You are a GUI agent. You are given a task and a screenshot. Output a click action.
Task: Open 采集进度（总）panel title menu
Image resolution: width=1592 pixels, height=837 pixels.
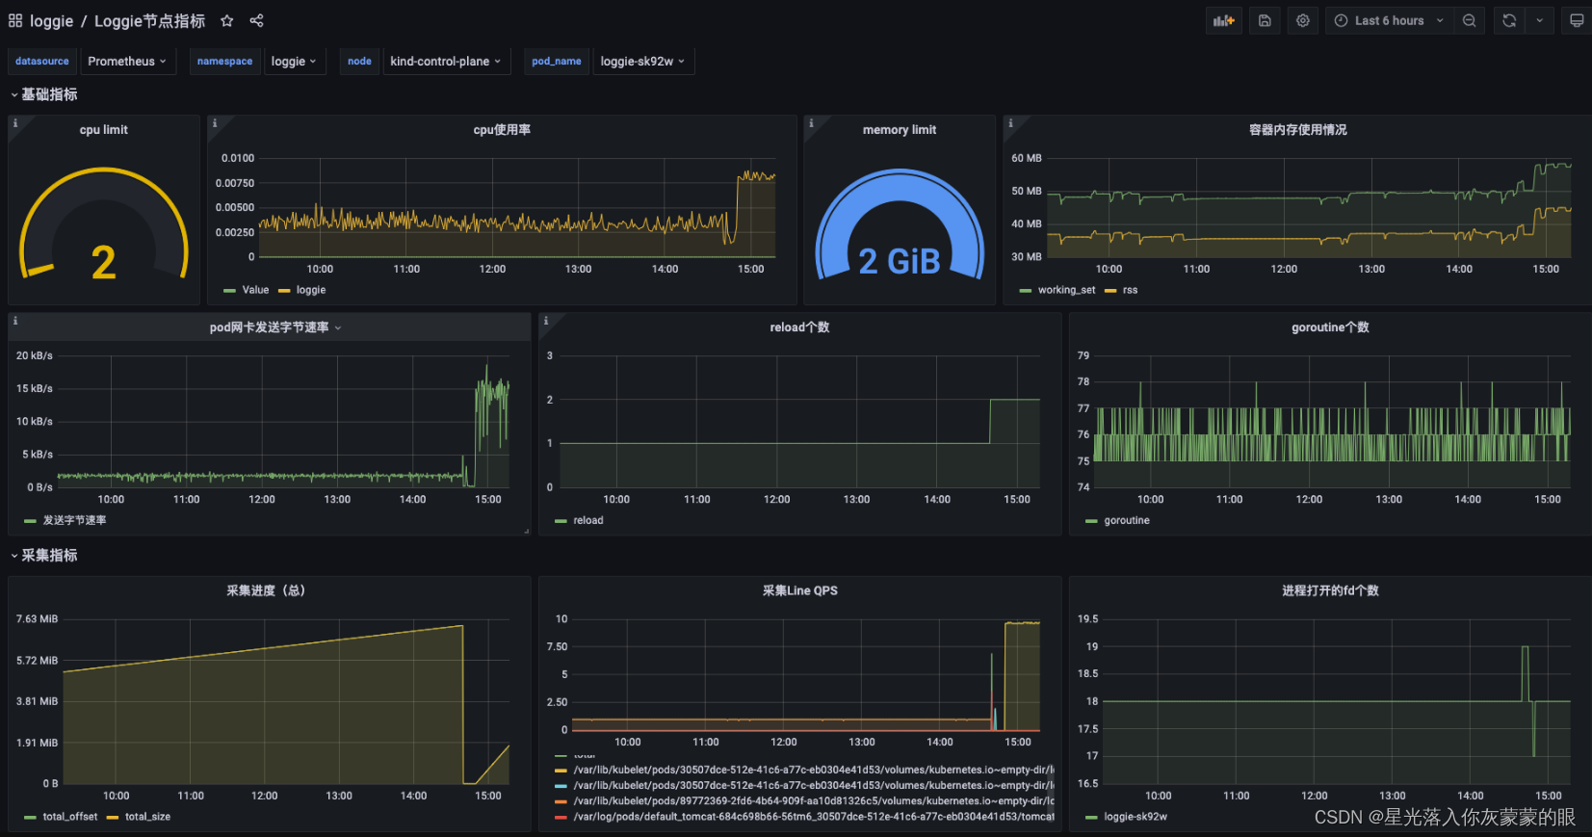tap(266, 590)
